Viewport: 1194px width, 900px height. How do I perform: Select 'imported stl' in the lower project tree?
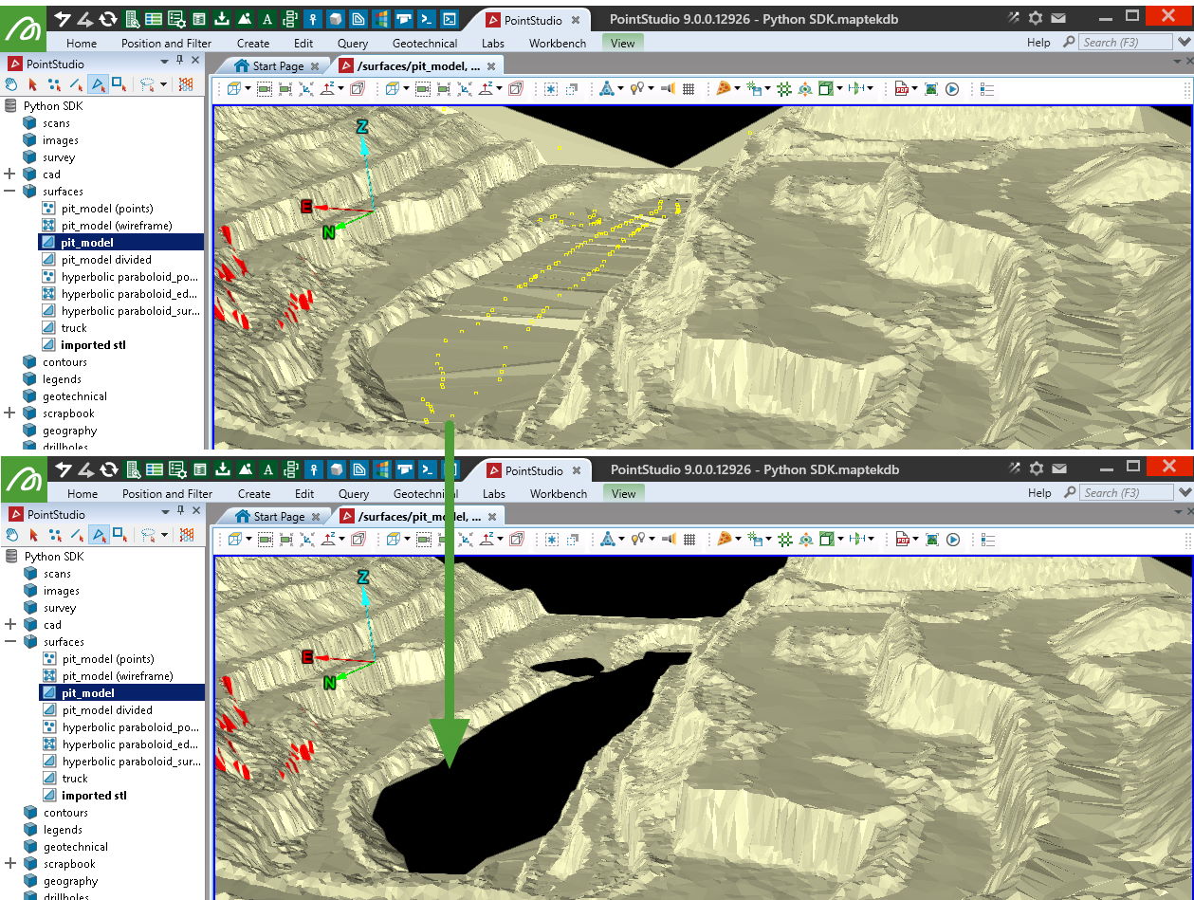93,796
